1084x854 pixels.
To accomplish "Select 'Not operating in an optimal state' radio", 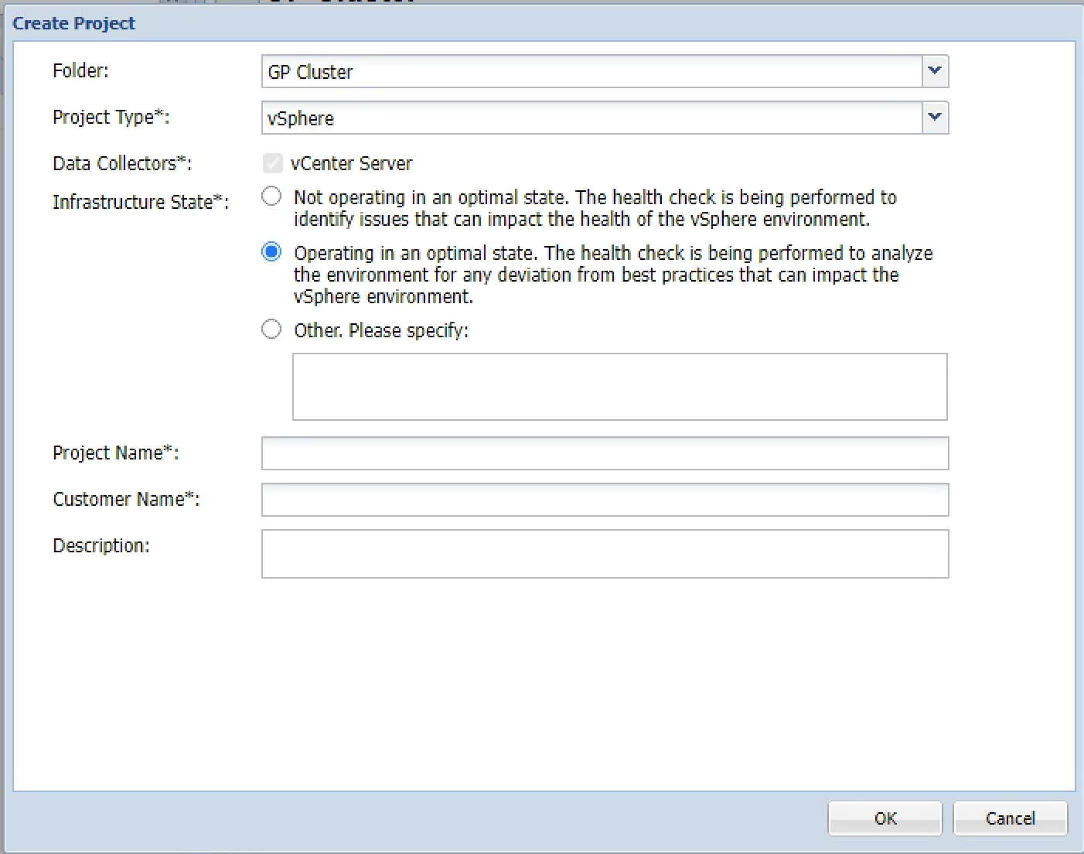I will [x=271, y=196].
